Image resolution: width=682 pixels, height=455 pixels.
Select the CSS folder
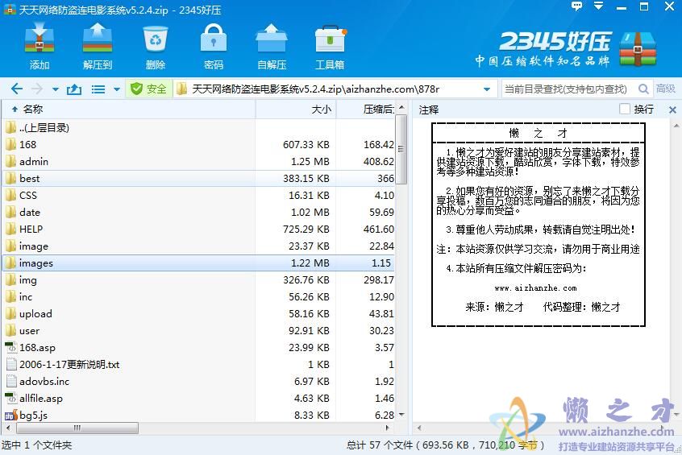pos(198,195)
